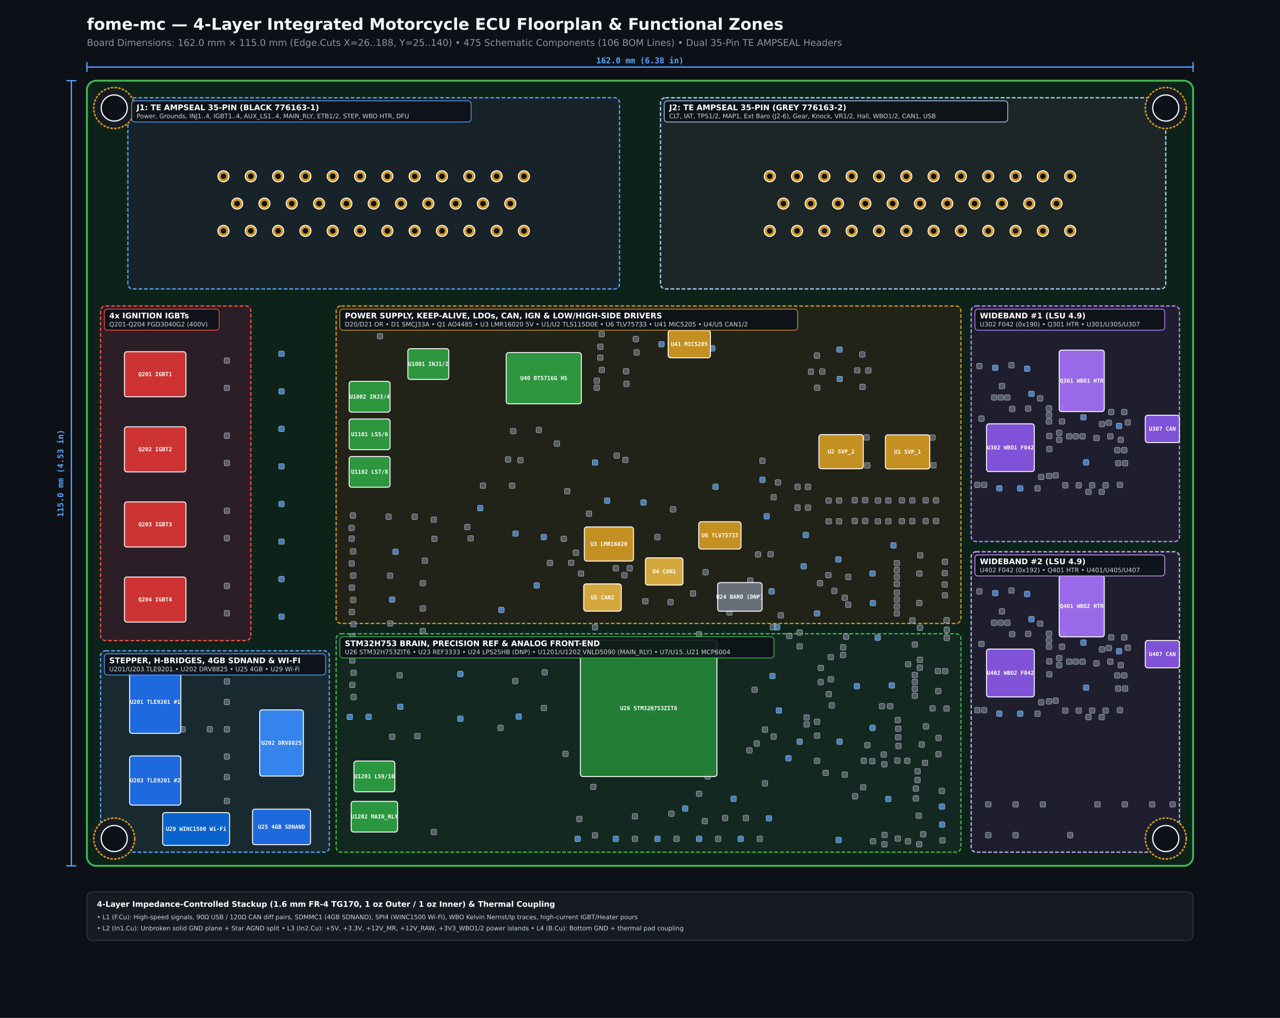Select the U1202 MAIN_RLY block
Screen dimensions: 1280x1018
[x=374, y=817]
